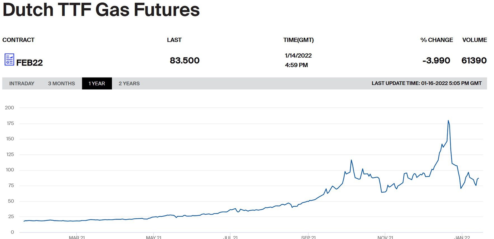Show the 2 YEARS chart view
The height and width of the screenshot is (239, 494).
(129, 84)
